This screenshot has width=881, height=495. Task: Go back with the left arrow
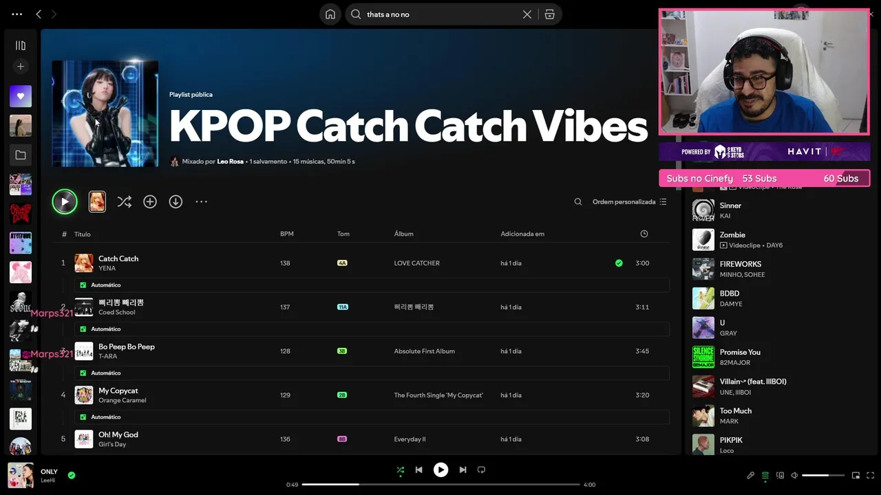[39, 14]
